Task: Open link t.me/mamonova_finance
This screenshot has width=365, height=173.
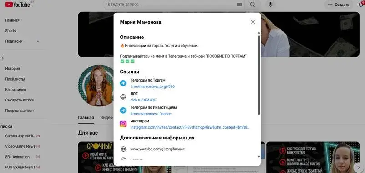Action: click(x=151, y=114)
